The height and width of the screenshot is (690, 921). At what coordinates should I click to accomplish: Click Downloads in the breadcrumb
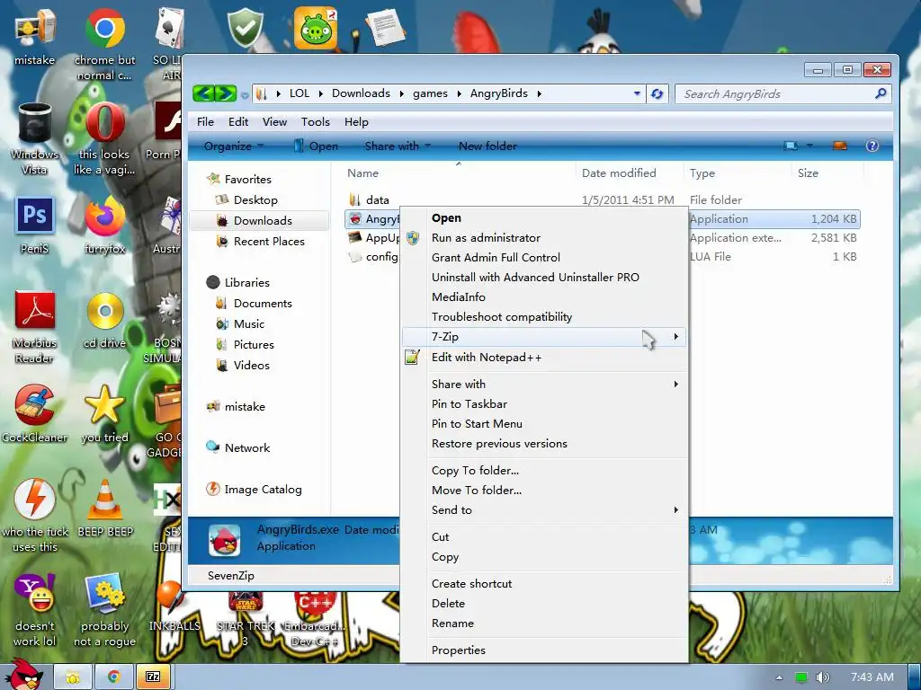click(x=361, y=93)
